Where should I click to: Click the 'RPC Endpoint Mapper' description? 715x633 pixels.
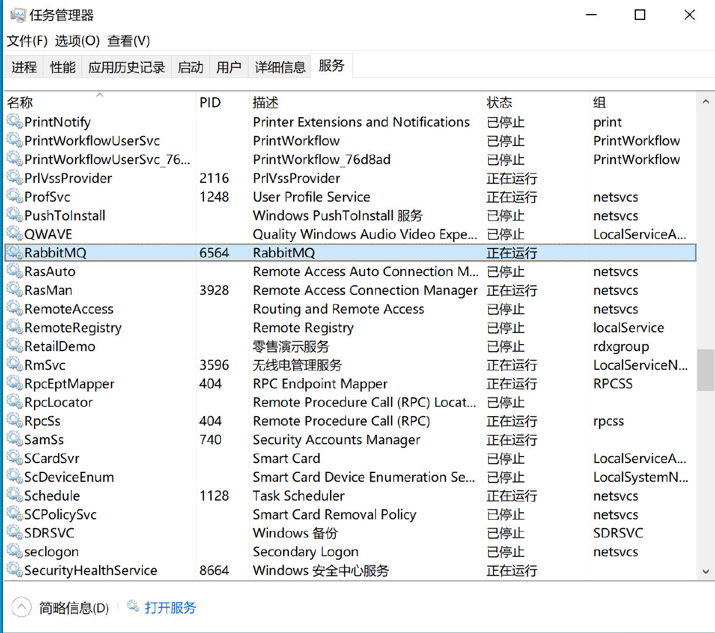pyautogui.click(x=321, y=384)
